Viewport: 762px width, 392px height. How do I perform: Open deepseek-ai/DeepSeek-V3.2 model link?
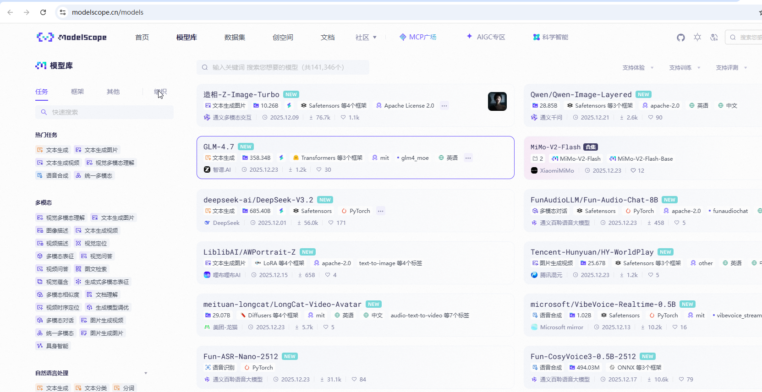pyautogui.click(x=258, y=200)
